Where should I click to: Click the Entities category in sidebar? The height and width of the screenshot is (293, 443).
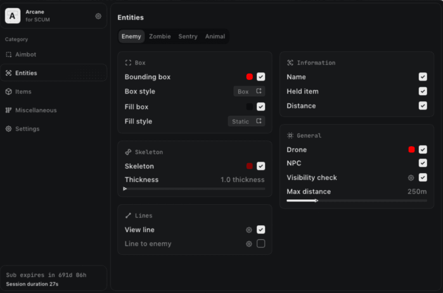[x=26, y=73]
